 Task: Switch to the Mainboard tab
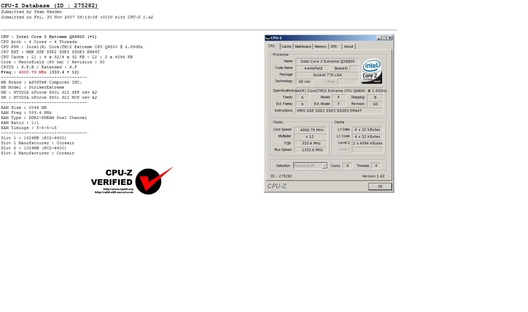coord(303,46)
